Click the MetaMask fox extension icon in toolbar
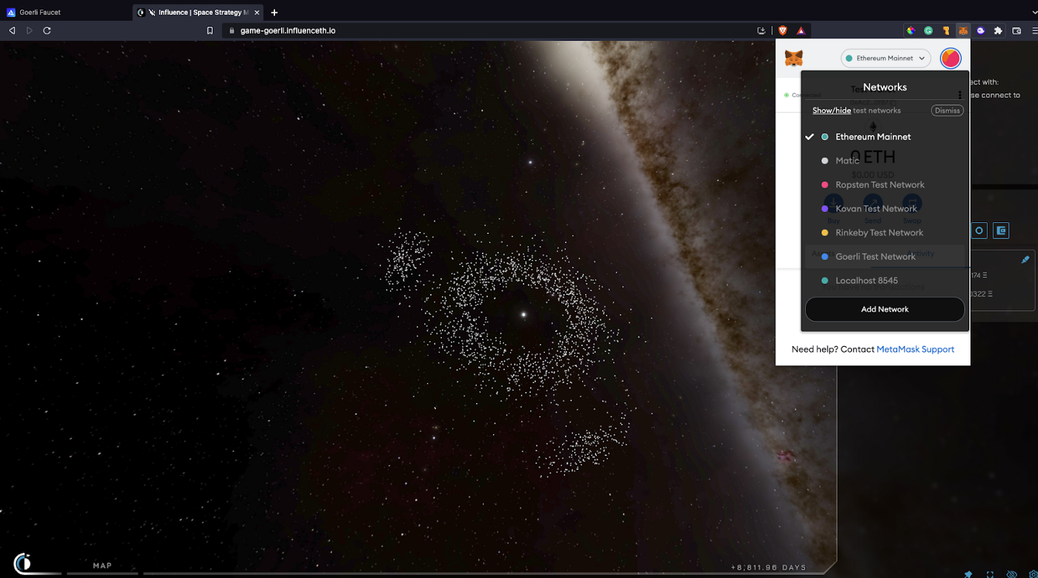 click(x=963, y=30)
